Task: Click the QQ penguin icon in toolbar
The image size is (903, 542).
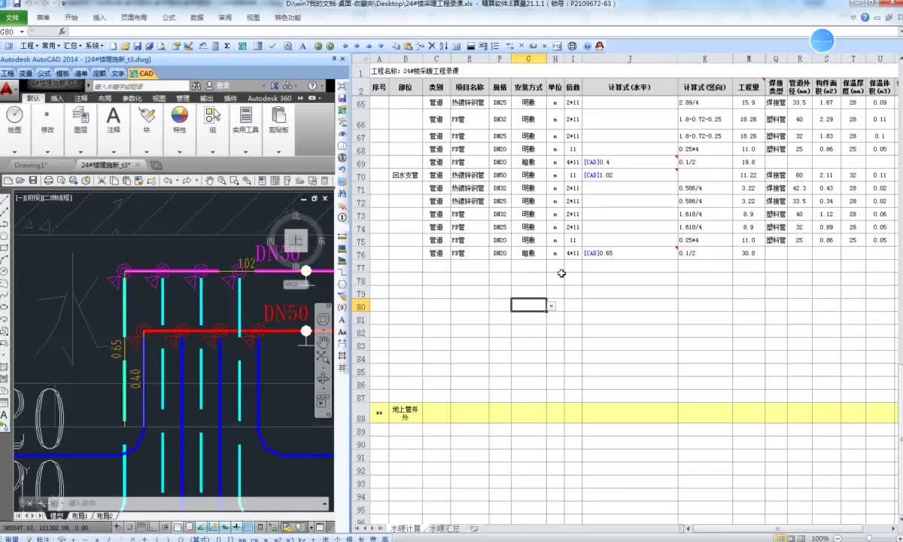Action: 600,46
